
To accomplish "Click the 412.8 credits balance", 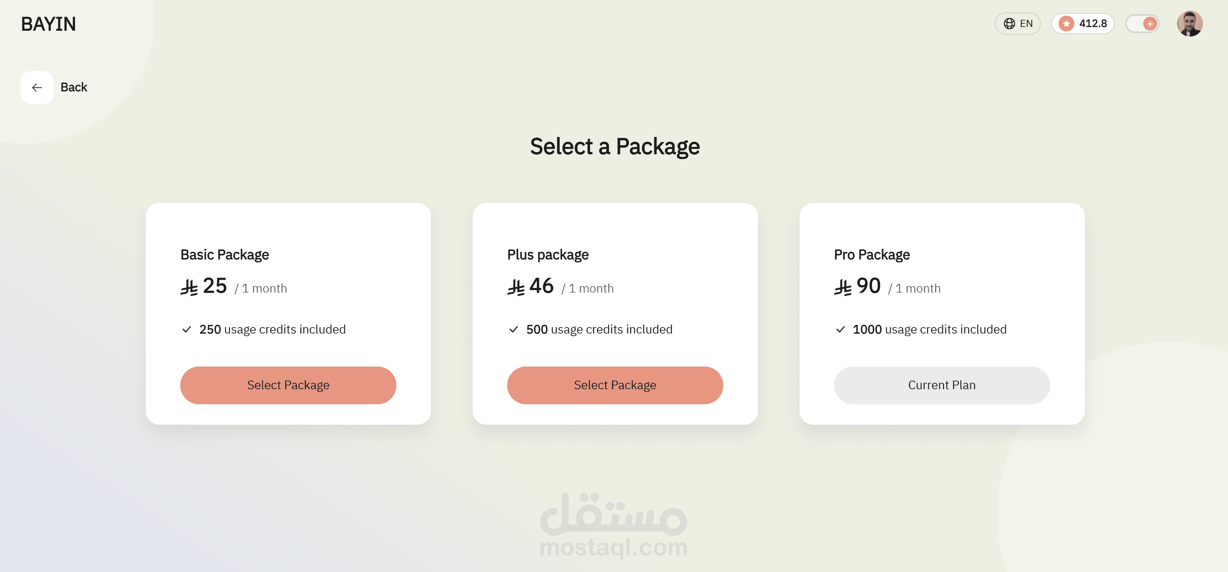I will 1093,24.
